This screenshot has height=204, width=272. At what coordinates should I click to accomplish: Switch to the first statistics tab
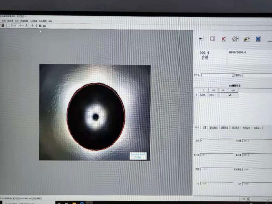click(x=197, y=127)
